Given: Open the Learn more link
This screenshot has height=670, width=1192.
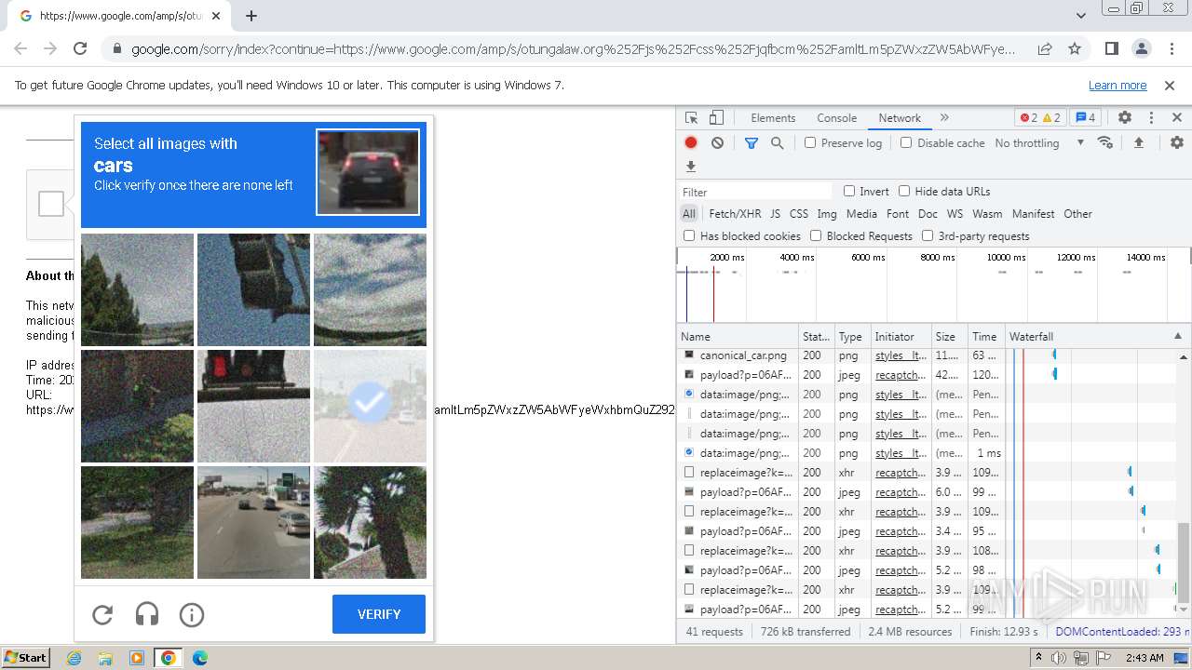Looking at the screenshot, I should [x=1117, y=85].
